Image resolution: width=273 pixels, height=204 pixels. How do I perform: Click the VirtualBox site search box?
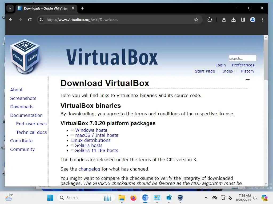pos(242,58)
